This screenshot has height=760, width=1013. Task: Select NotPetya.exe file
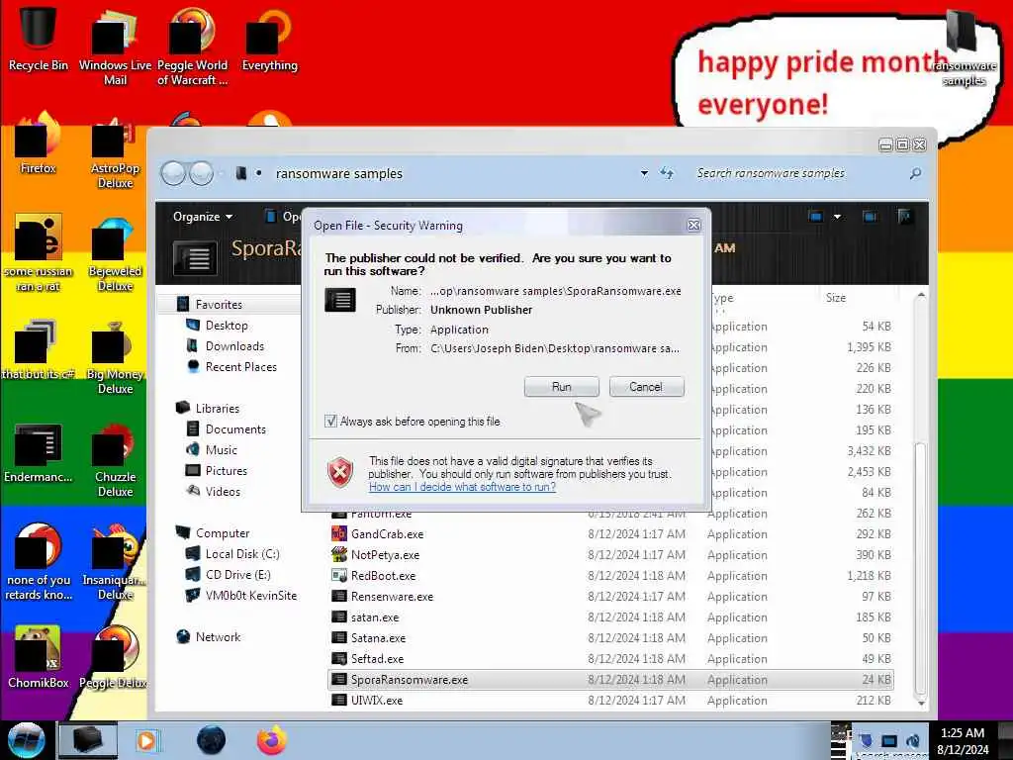point(385,555)
